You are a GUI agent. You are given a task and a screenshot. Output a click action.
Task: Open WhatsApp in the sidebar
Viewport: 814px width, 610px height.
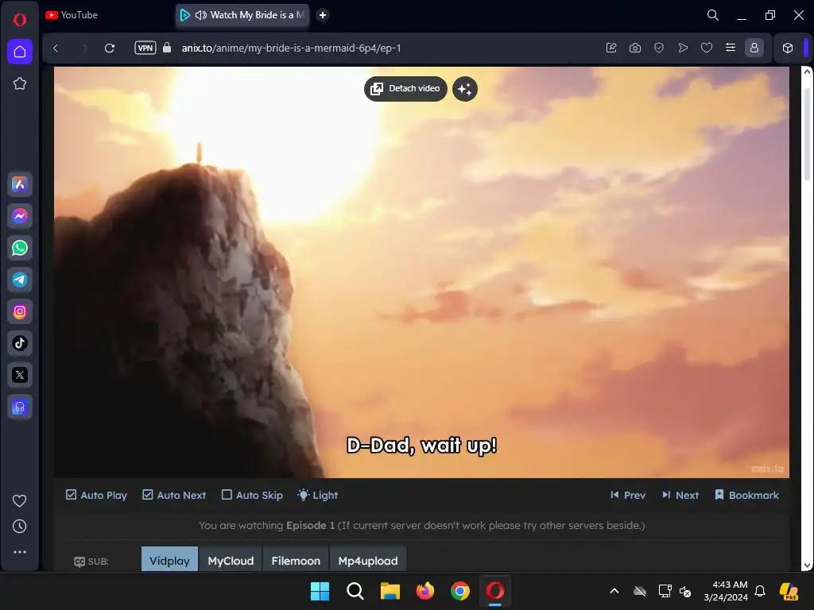(x=20, y=248)
